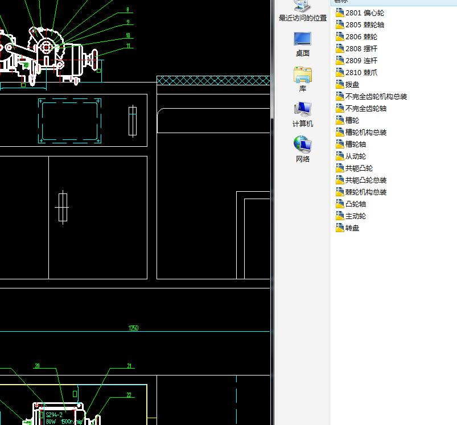The width and height of the screenshot is (457, 425).
Task: Select the file name 拨盘
Action: tap(352, 84)
